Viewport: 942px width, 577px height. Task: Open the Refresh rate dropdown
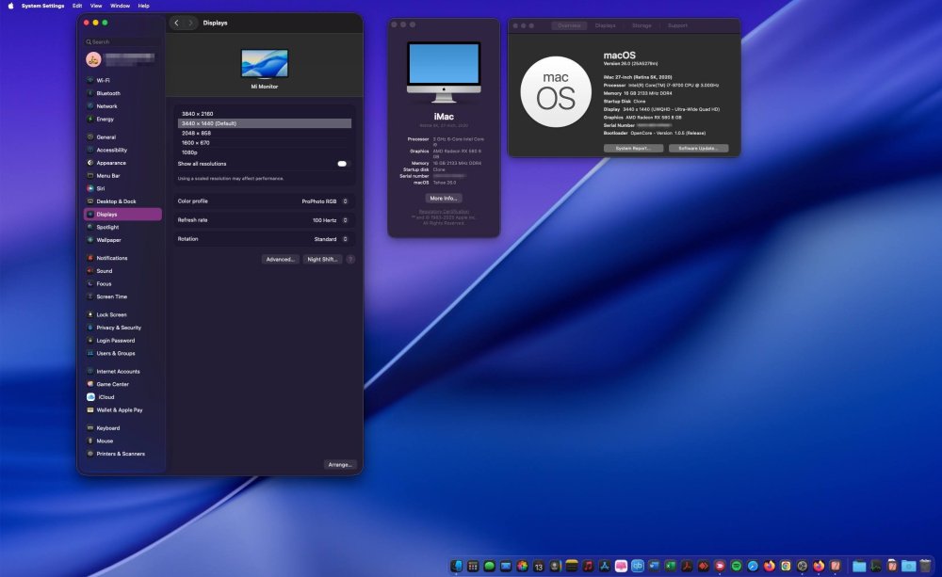coord(330,220)
